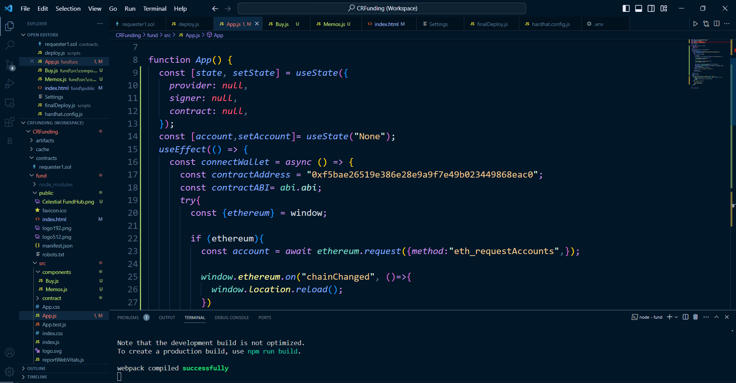The width and height of the screenshot is (736, 383).
Task: Kill the terminal with trash icon
Action: pos(696,317)
